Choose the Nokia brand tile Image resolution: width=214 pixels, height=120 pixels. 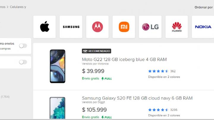pyautogui.click(x=203, y=27)
